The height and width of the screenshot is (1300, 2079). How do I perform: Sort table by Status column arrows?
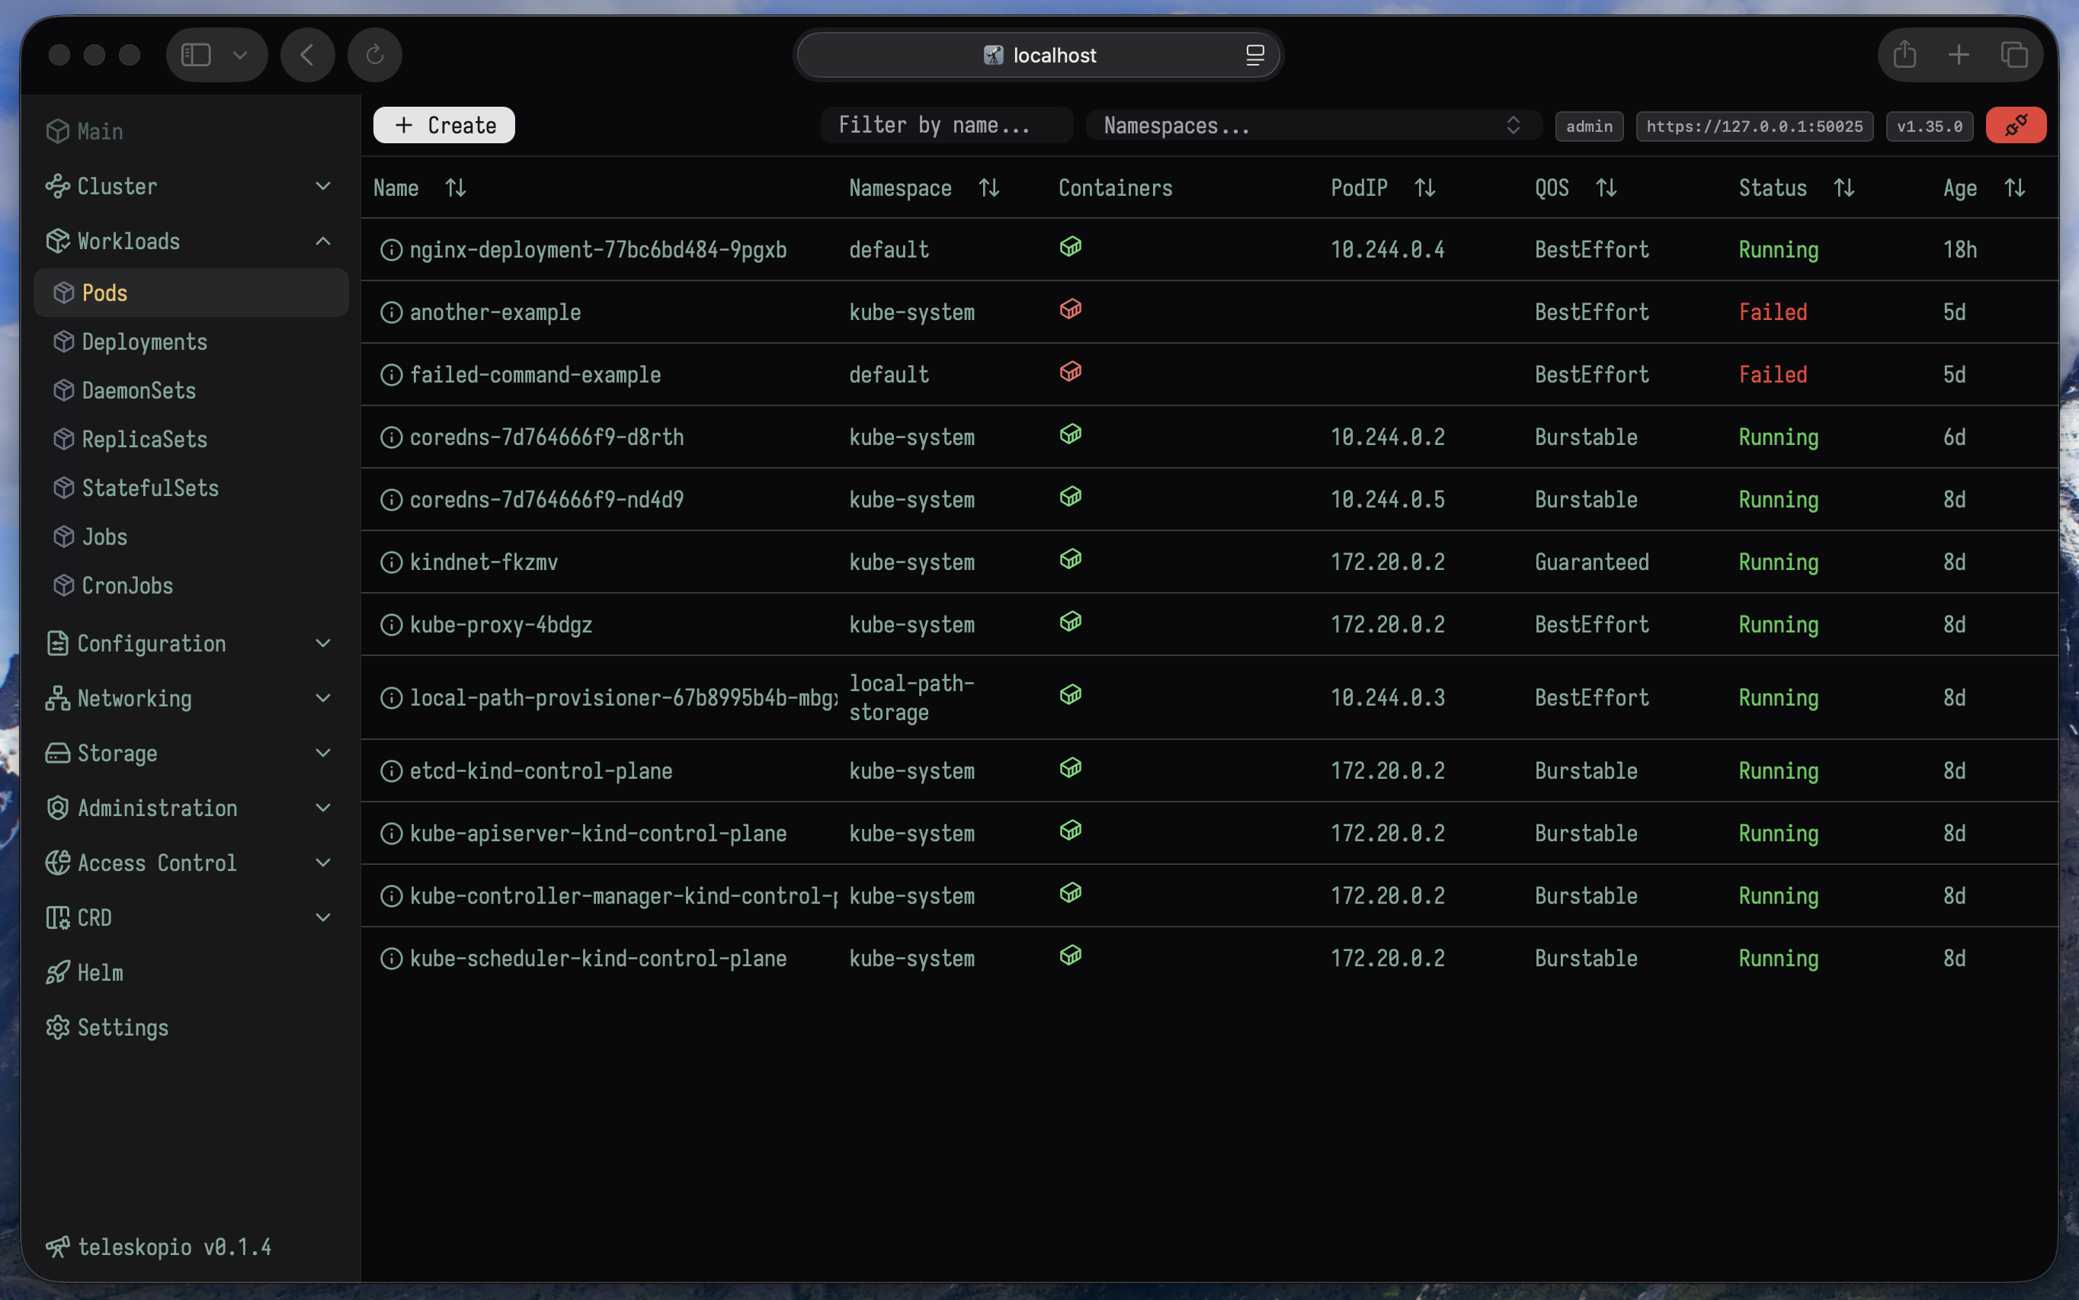point(1844,187)
